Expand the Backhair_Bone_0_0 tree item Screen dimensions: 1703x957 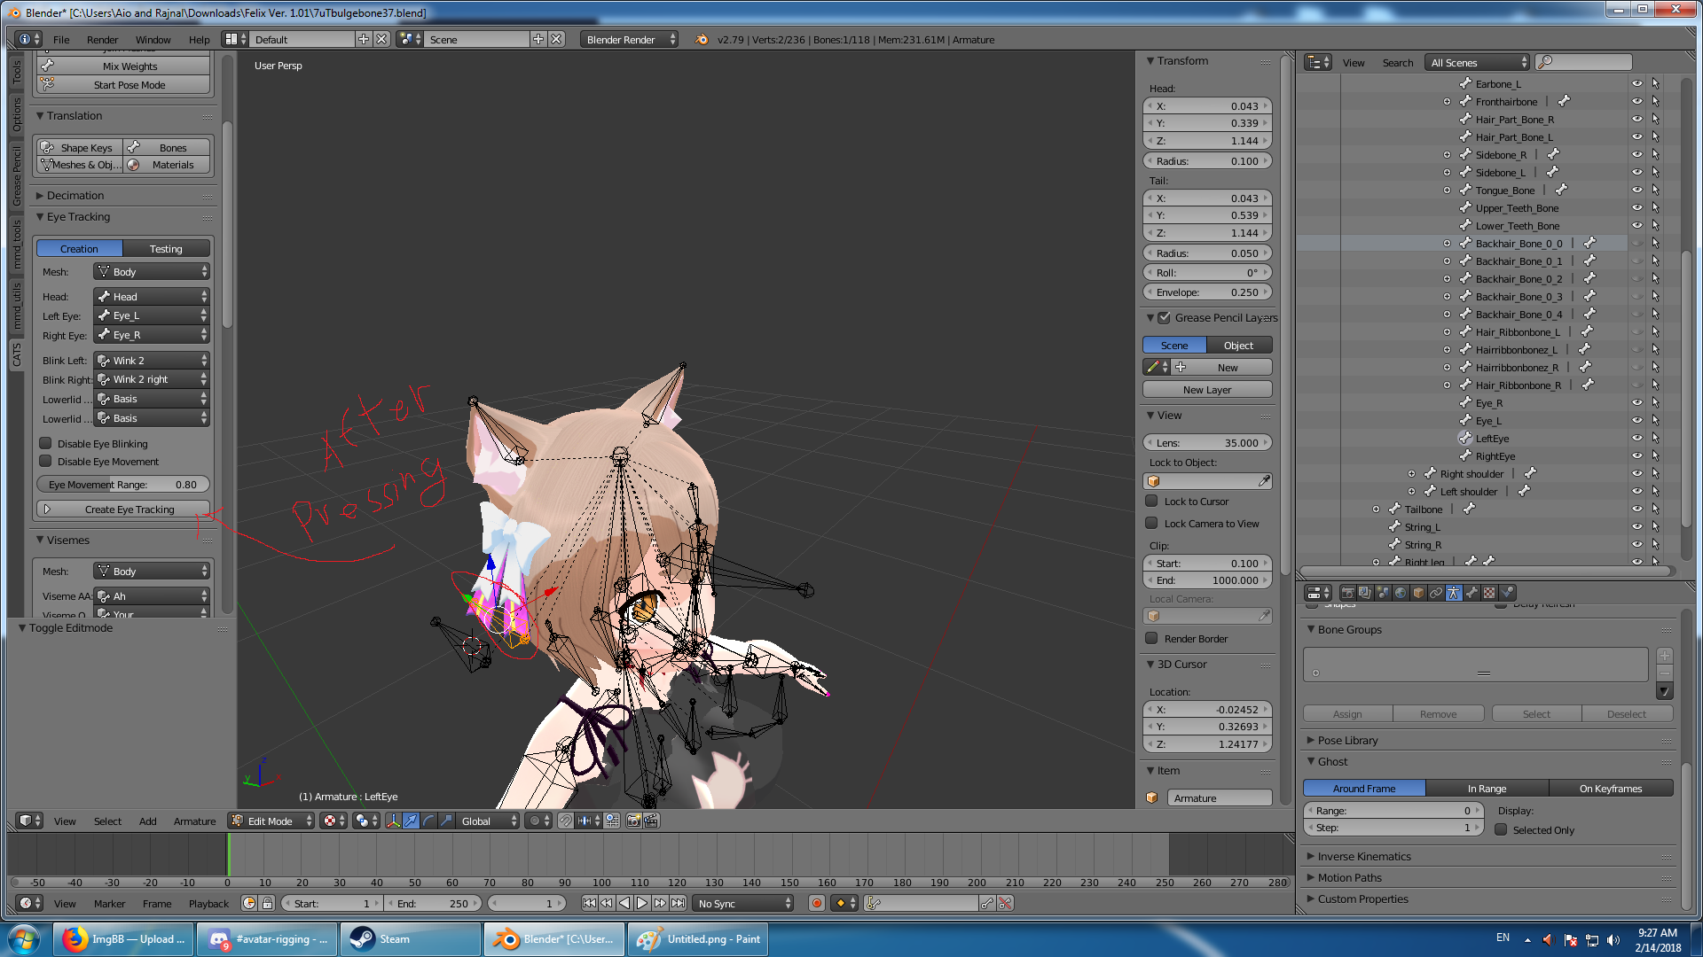point(1447,243)
